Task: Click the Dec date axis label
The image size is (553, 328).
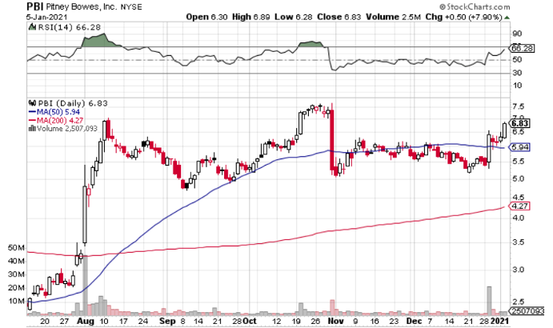Action: [x=414, y=322]
